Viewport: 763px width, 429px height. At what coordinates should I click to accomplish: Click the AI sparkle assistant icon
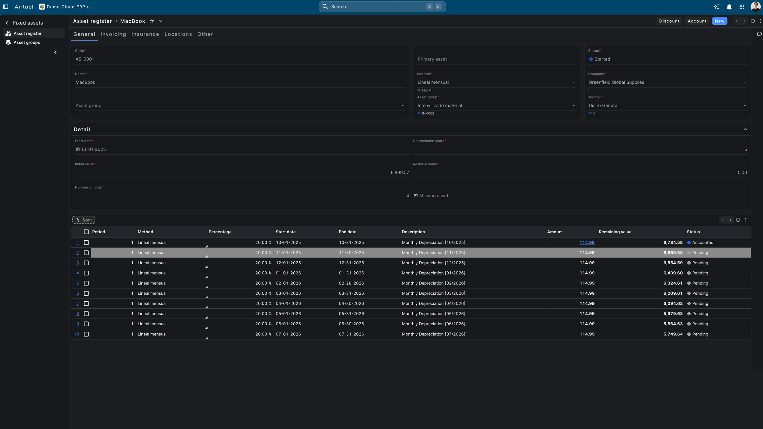click(716, 7)
